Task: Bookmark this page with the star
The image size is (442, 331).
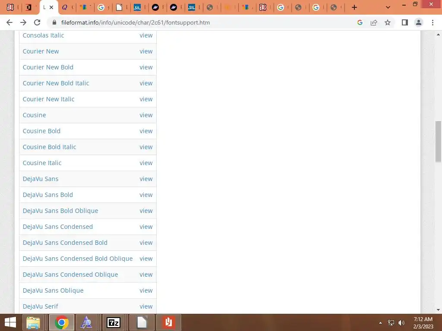Action: [x=388, y=22]
